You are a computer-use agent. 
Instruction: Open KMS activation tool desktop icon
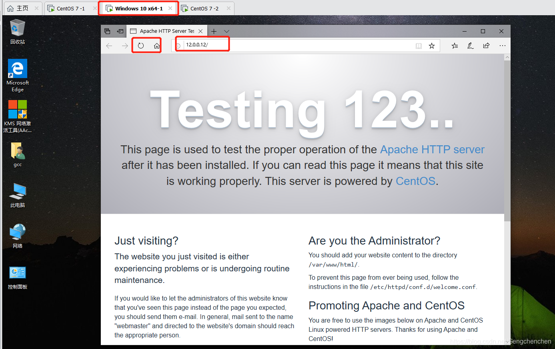coord(18,116)
